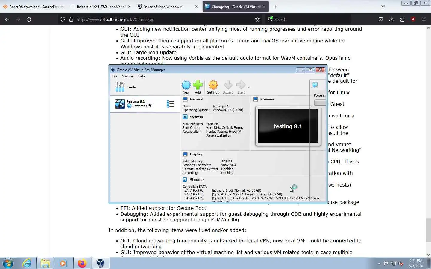Reload the Firefox page
431x269 pixels.
(29, 19)
